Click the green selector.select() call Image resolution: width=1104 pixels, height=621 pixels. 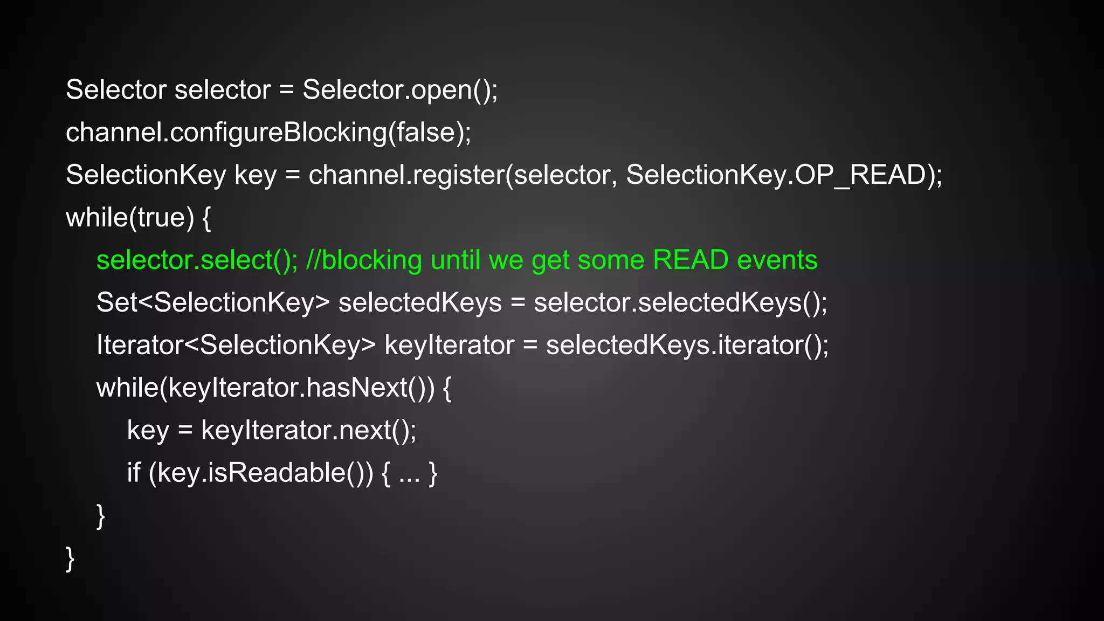point(197,260)
